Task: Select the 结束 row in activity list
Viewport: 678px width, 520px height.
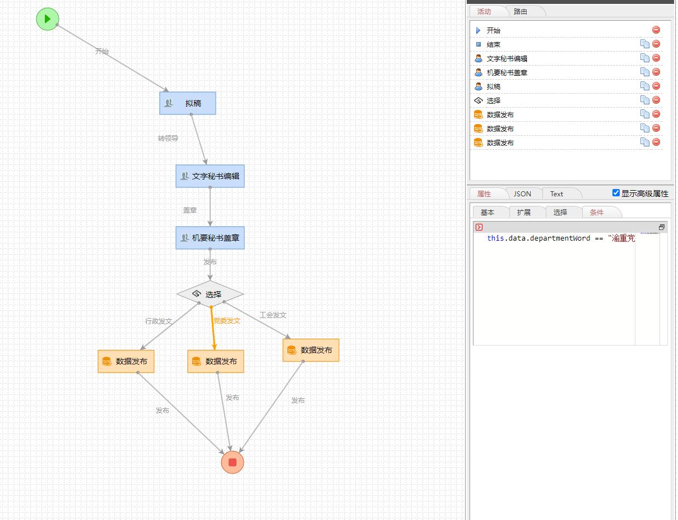Action: [567, 44]
